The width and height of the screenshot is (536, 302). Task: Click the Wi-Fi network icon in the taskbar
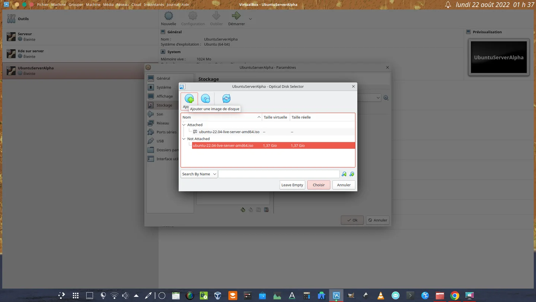point(115,296)
